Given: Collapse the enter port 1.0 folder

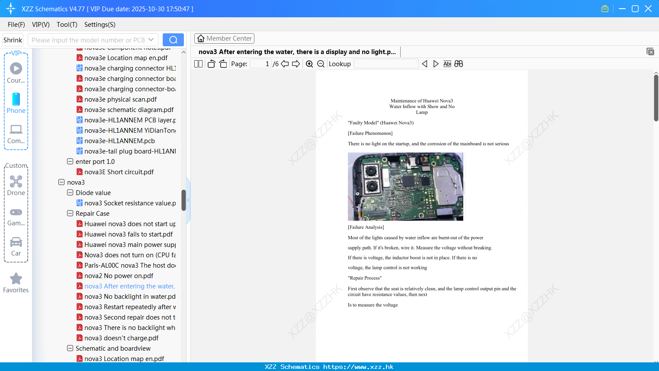Looking at the screenshot, I should pyautogui.click(x=70, y=162).
